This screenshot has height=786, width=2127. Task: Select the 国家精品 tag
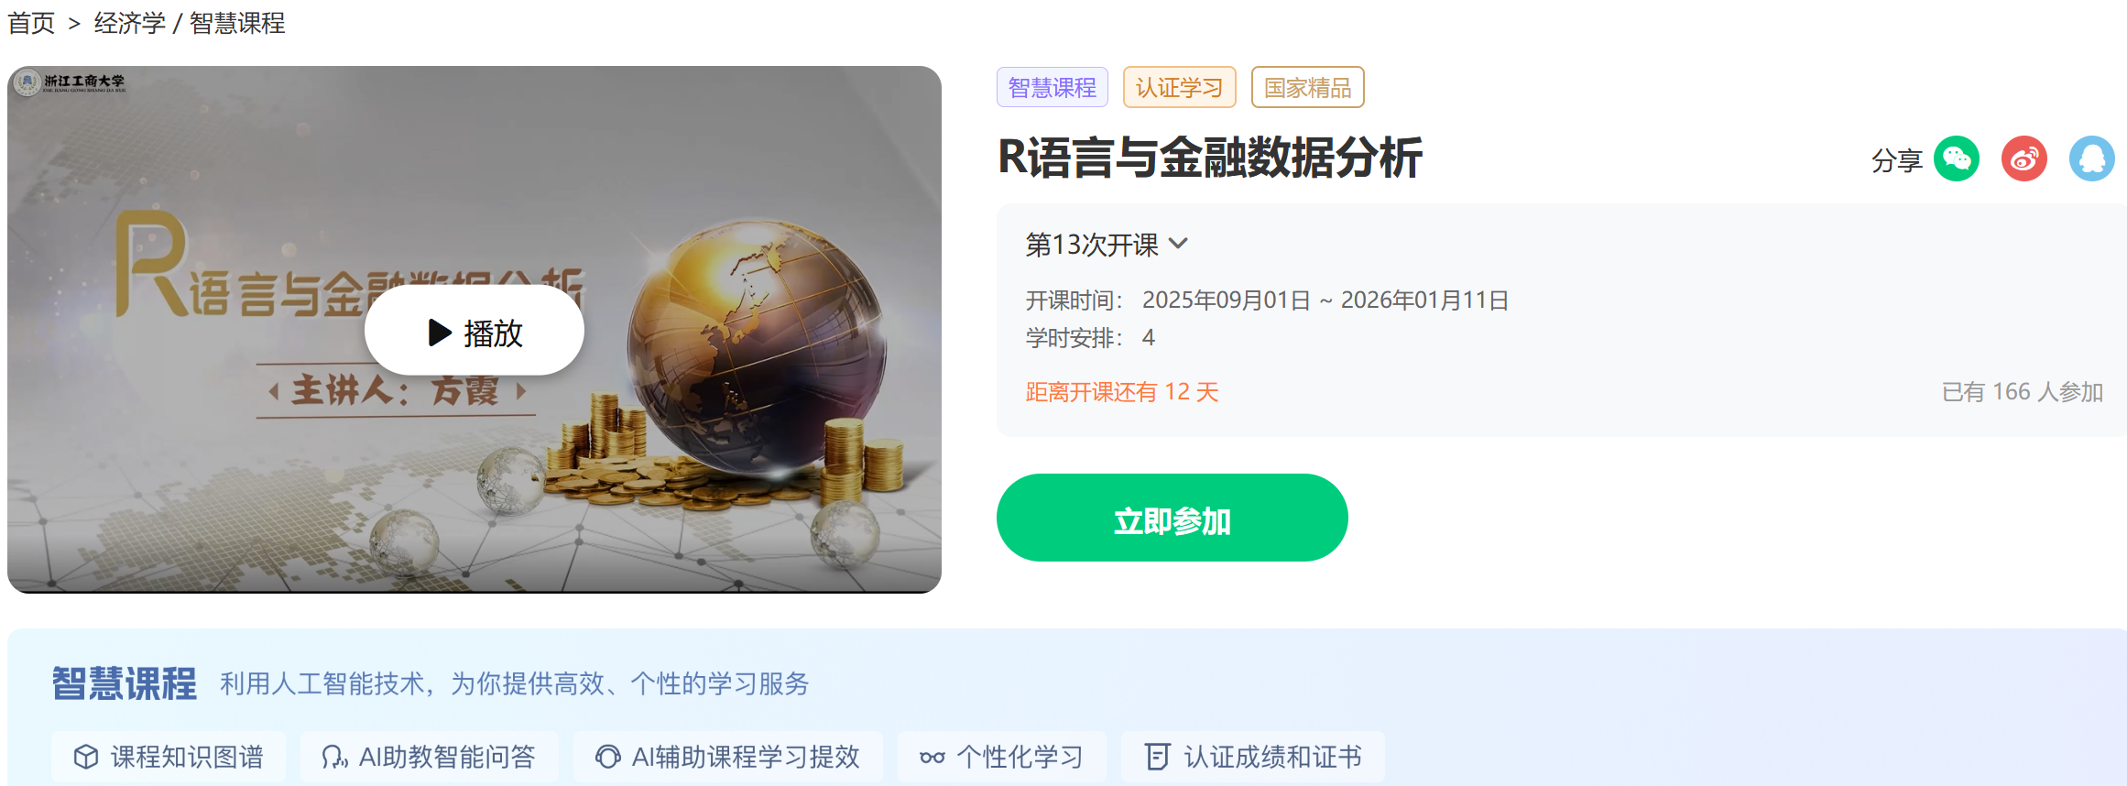(1307, 87)
